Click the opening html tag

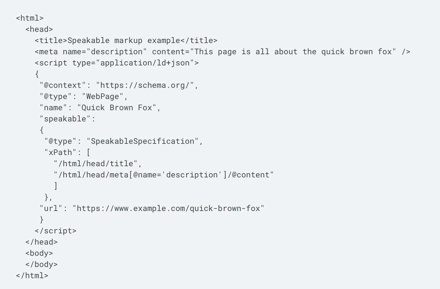click(30, 18)
